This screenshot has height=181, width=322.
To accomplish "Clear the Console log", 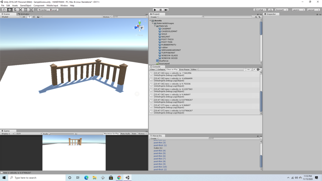I will (x=153, y=69).
